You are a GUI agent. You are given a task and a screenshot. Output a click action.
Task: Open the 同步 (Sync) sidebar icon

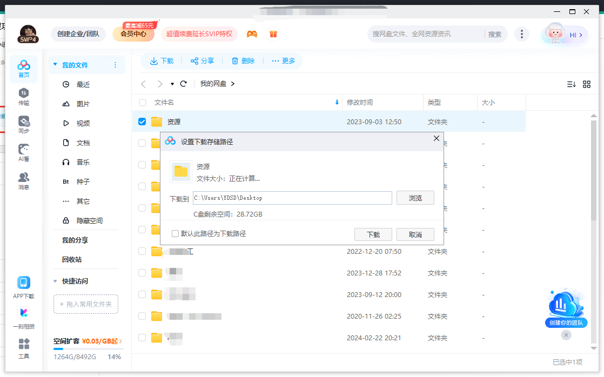point(24,124)
